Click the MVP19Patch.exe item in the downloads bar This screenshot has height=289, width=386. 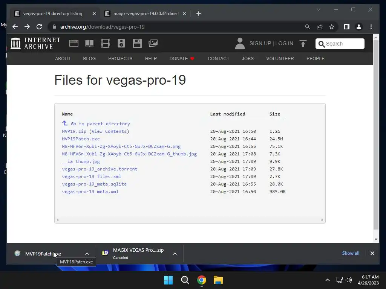point(43,254)
